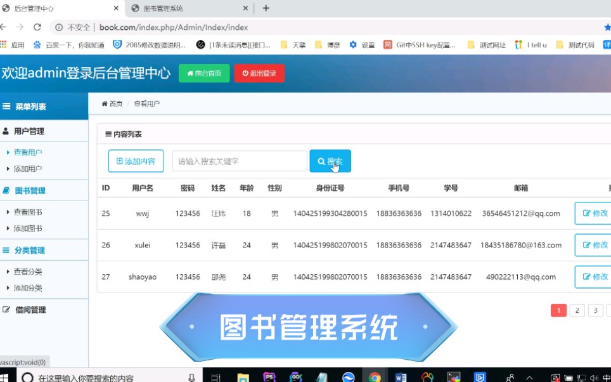The width and height of the screenshot is (611, 382).
Task: Click the plus icon on 添加内容 button
Action: click(120, 161)
